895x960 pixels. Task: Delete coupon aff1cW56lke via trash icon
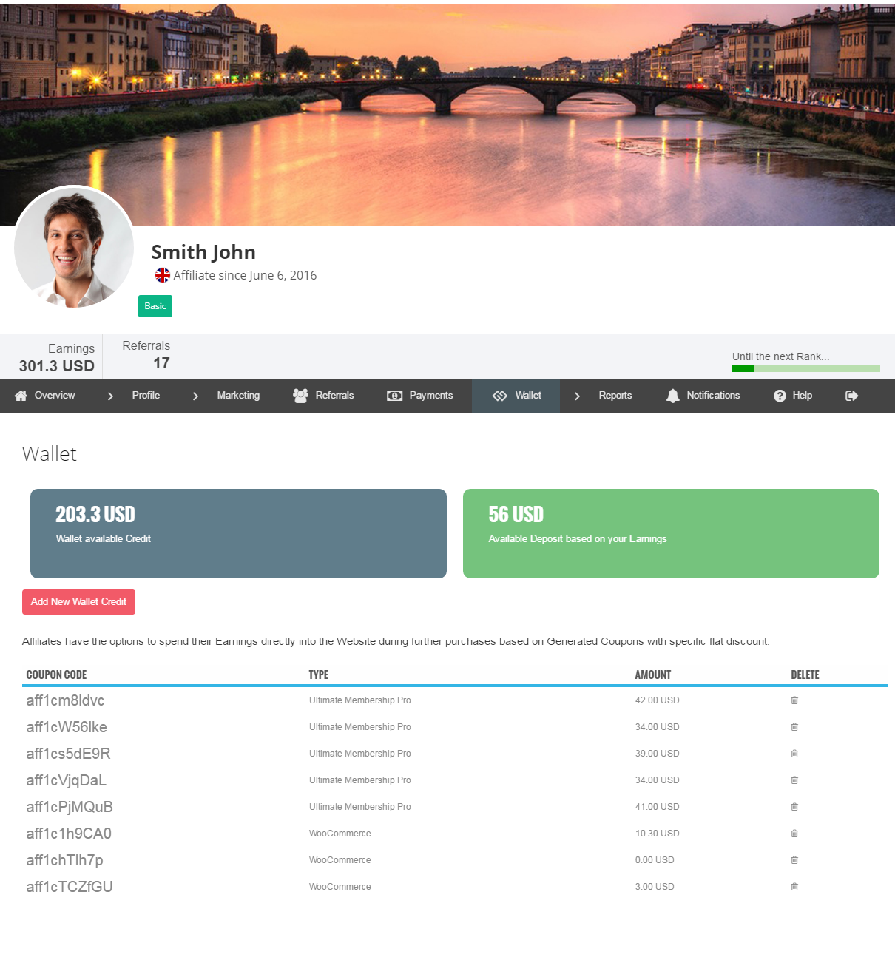(794, 727)
